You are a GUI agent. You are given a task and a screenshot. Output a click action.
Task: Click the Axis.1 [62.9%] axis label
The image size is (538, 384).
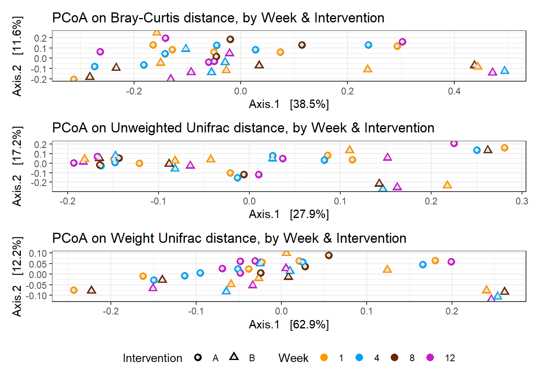coord(289,324)
